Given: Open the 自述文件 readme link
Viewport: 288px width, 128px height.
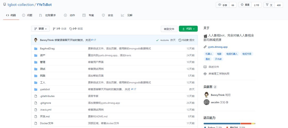Looking at the screenshot, I should pyautogui.click(x=214, y=67).
